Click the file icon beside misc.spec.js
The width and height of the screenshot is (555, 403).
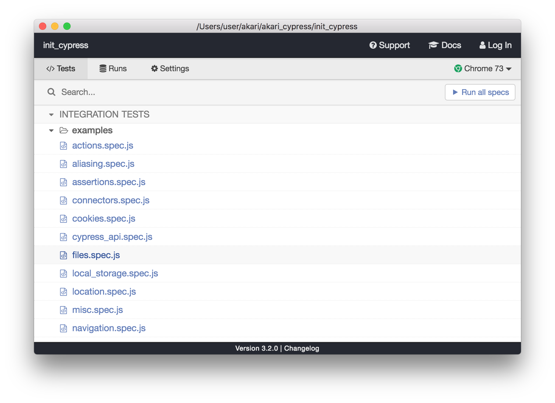[x=63, y=310]
